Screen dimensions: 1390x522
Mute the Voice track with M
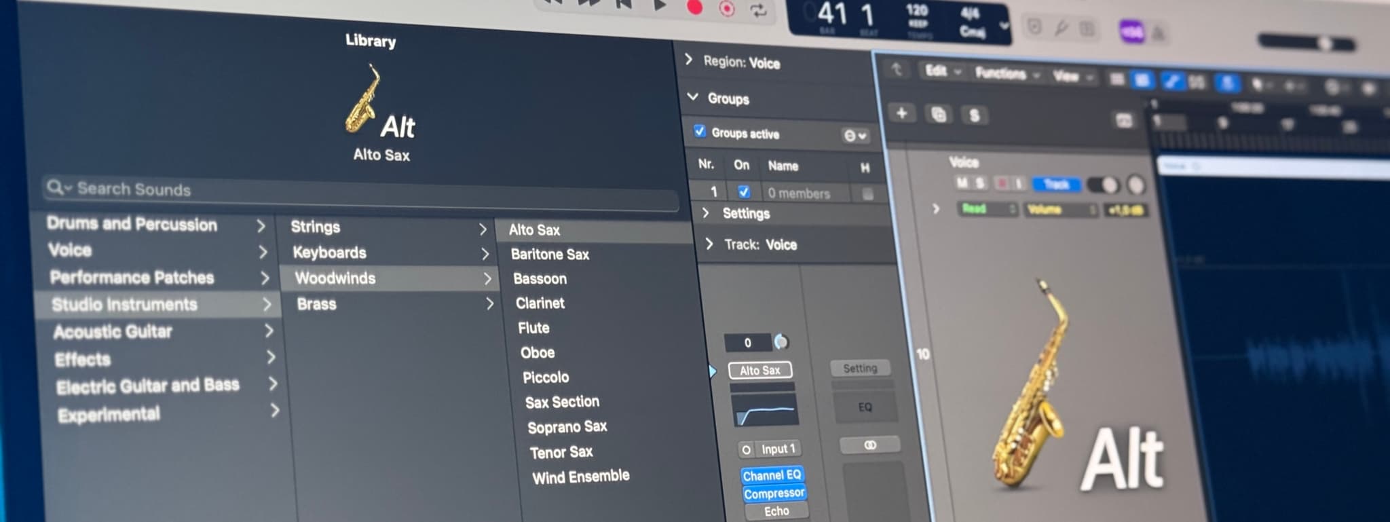point(962,183)
